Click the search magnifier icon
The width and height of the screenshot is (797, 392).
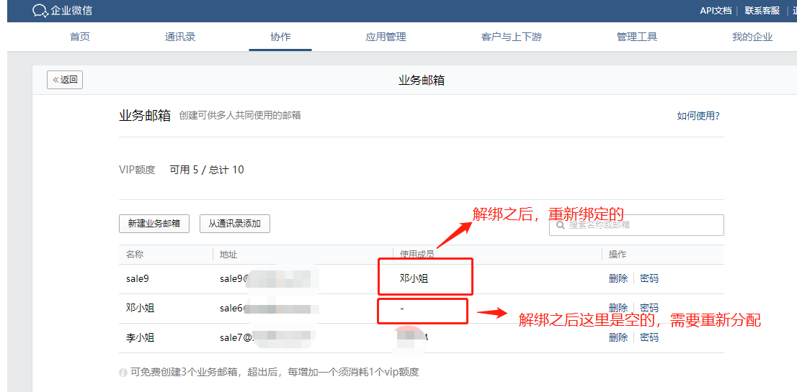click(560, 225)
